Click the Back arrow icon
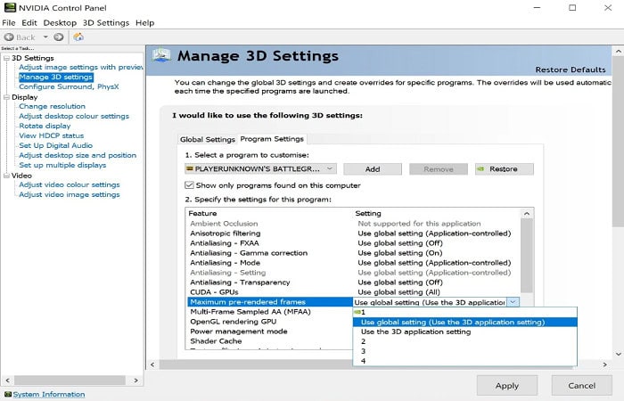624x401 pixels. coord(9,37)
